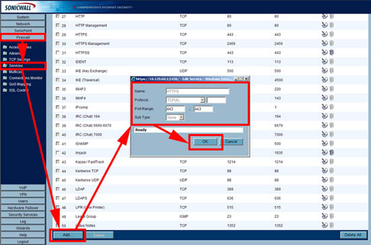Tick the checkbox for IDENT row 32

coord(57,62)
